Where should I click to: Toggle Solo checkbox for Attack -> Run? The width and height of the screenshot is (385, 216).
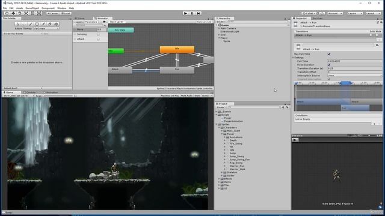click(x=371, y=35)
